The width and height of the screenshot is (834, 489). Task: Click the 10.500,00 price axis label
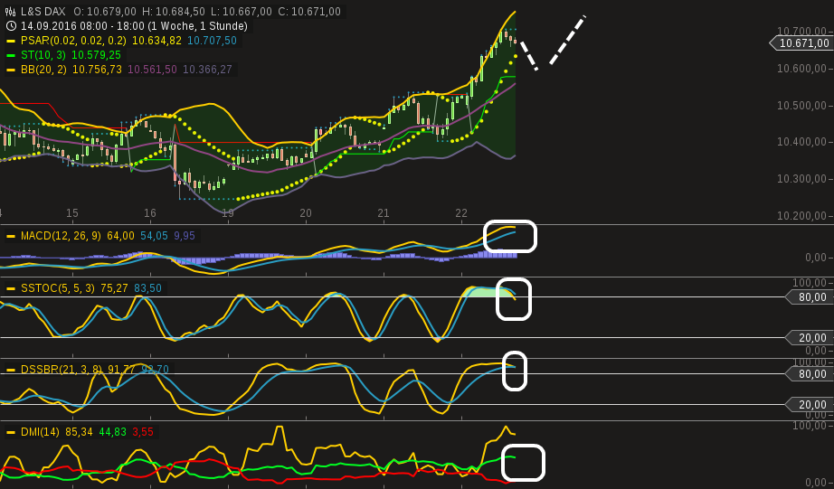(802, 105)
